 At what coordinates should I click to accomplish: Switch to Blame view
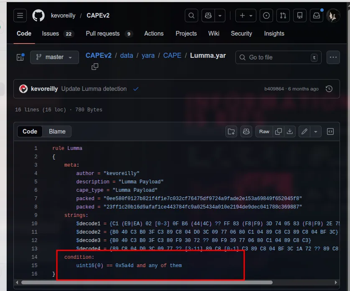[x=57, y=131]
